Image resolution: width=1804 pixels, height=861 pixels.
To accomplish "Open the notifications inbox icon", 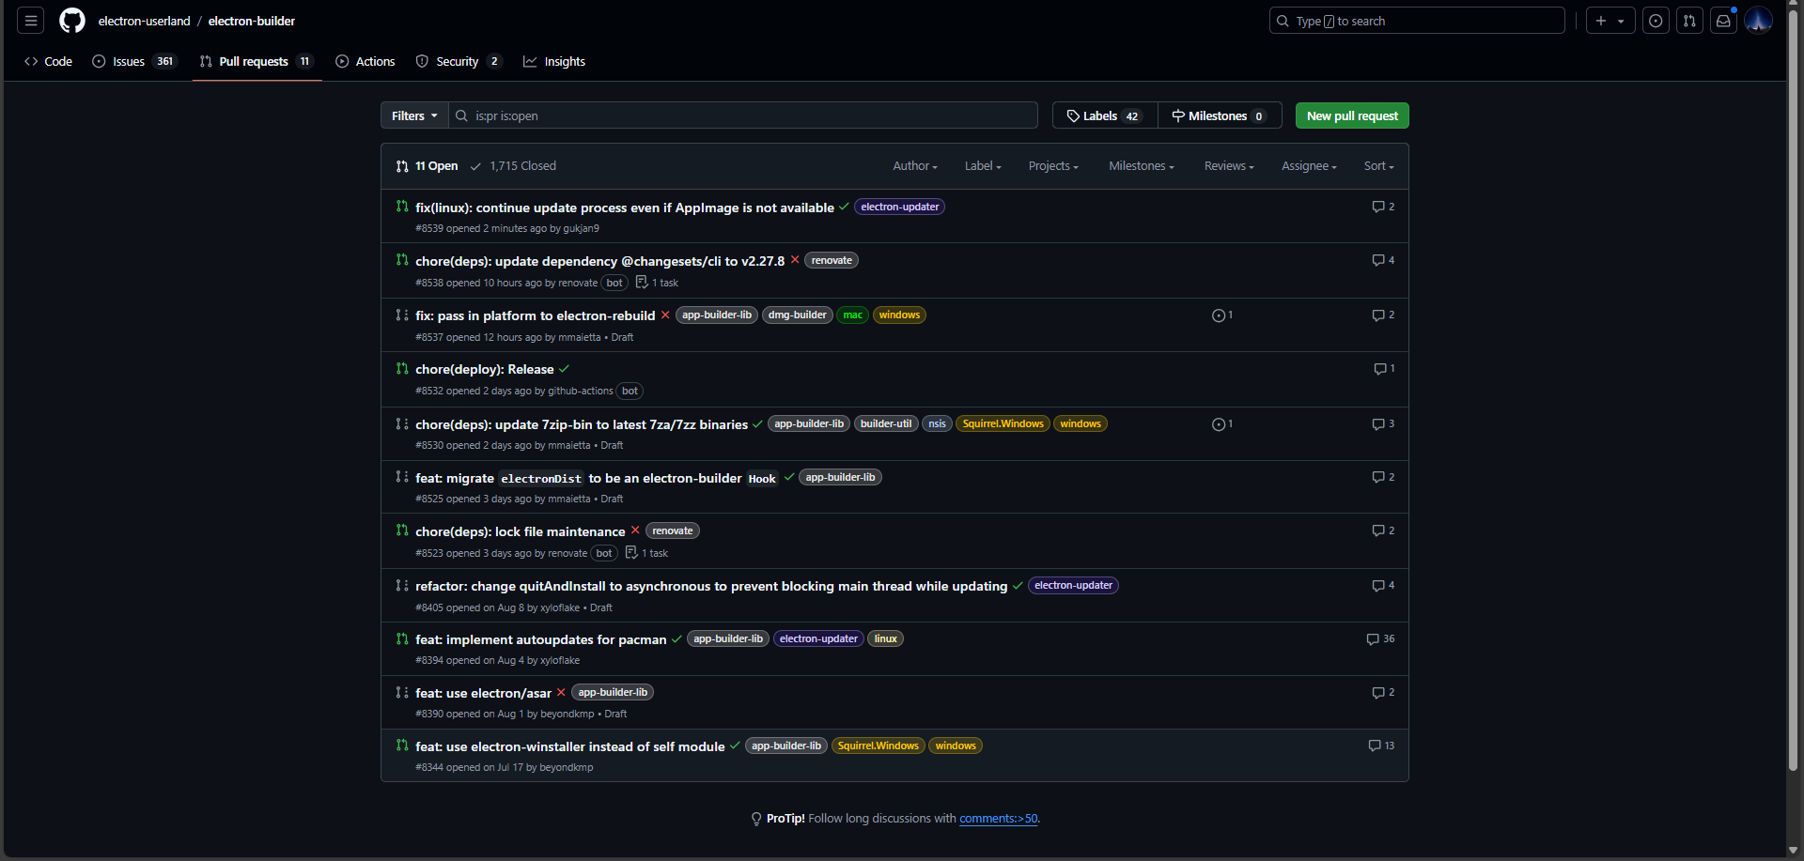I will pos(1723,21).
